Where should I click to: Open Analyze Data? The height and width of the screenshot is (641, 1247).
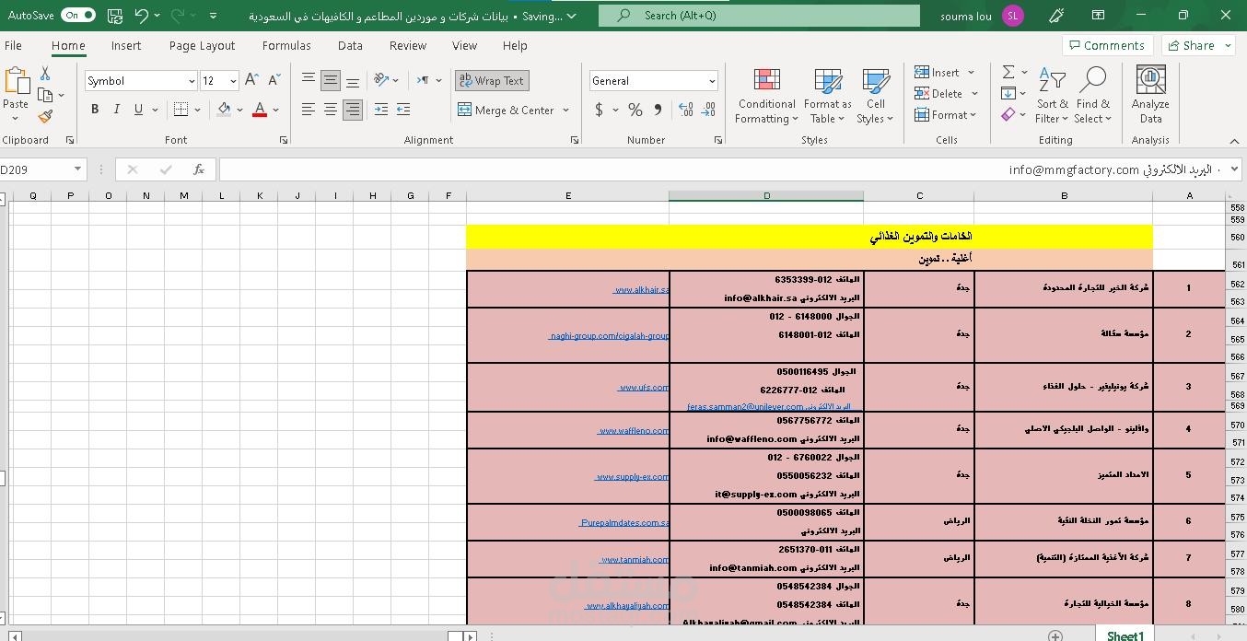tap(1150, 94)
